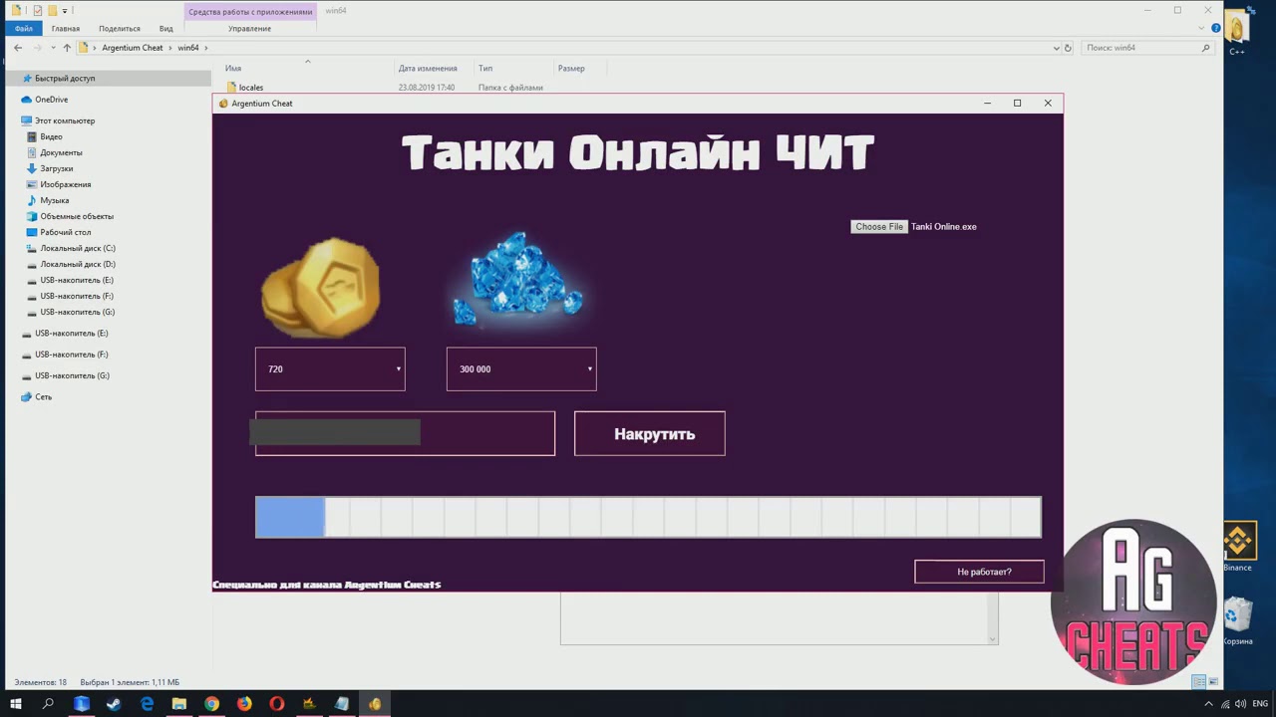Open the Вид ribbon tab

tap(166, 29)
